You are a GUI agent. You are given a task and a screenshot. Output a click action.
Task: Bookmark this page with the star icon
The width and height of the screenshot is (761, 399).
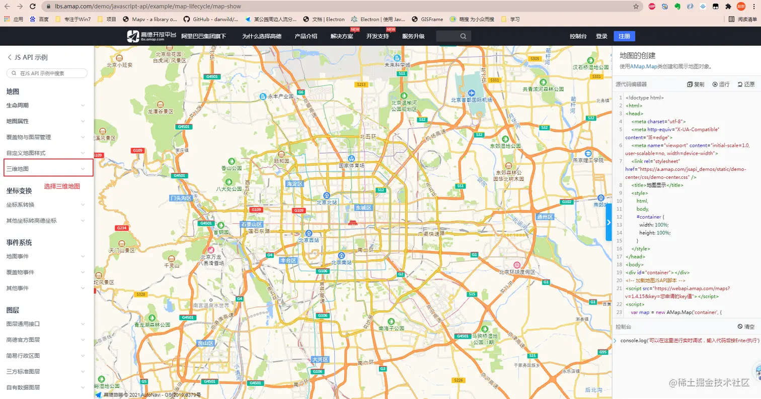click(x=636, y=7)
